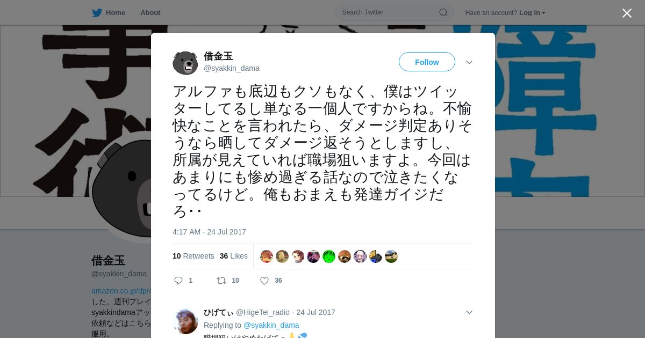645x338 pixels.
Task: Open the 4:17 AM tweet timestamp
Action: click(209, 232)
